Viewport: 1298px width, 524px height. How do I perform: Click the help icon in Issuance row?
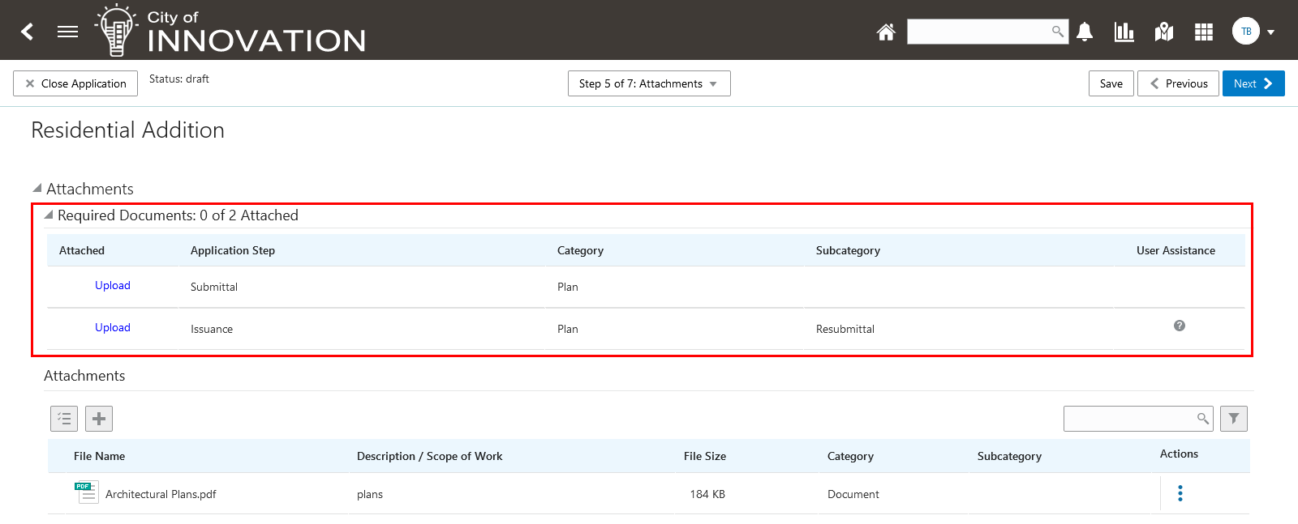point(1180,326)
